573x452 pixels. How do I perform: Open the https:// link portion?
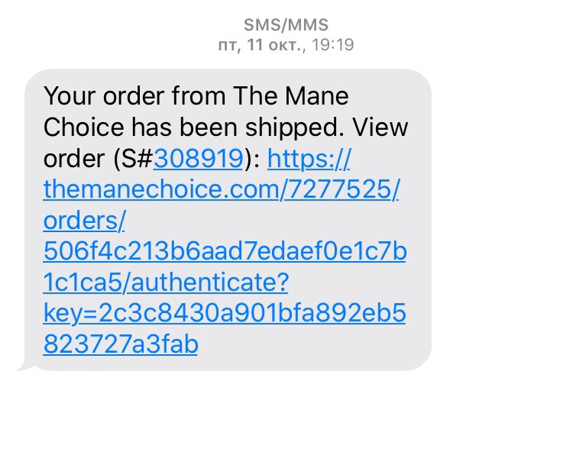(x=309, y=159)
